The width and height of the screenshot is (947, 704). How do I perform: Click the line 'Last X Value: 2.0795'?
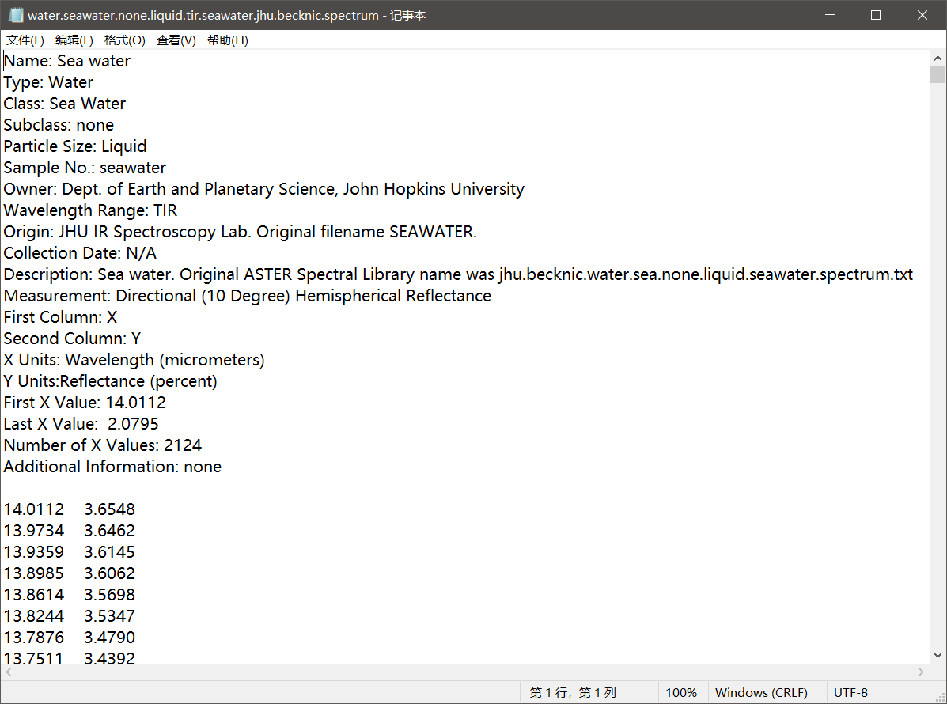(x=81, y=424)
